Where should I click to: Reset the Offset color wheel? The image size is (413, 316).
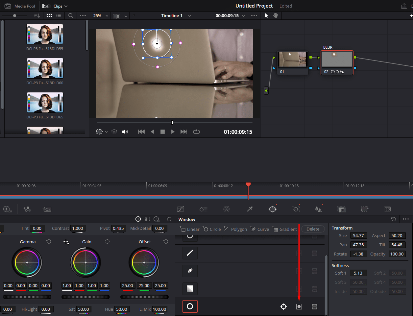166,242
